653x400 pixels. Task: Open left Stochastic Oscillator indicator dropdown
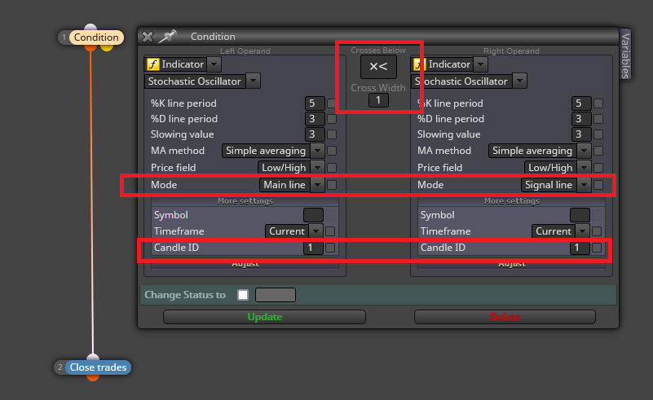(x=254, y=81)
